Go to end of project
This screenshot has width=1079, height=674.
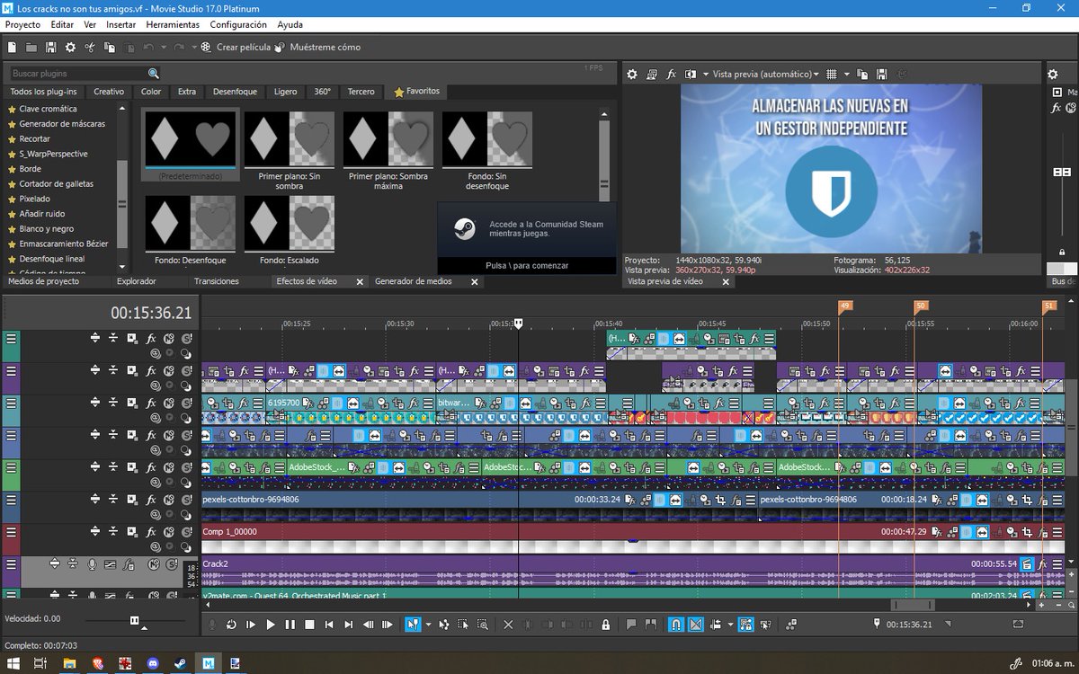pos(348,625)
